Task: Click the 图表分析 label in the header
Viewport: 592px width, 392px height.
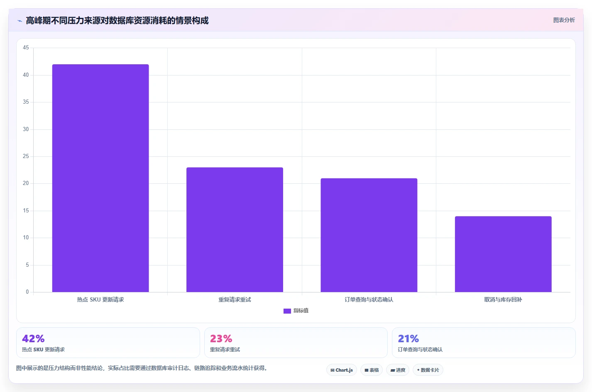Action: click(564, 20)
